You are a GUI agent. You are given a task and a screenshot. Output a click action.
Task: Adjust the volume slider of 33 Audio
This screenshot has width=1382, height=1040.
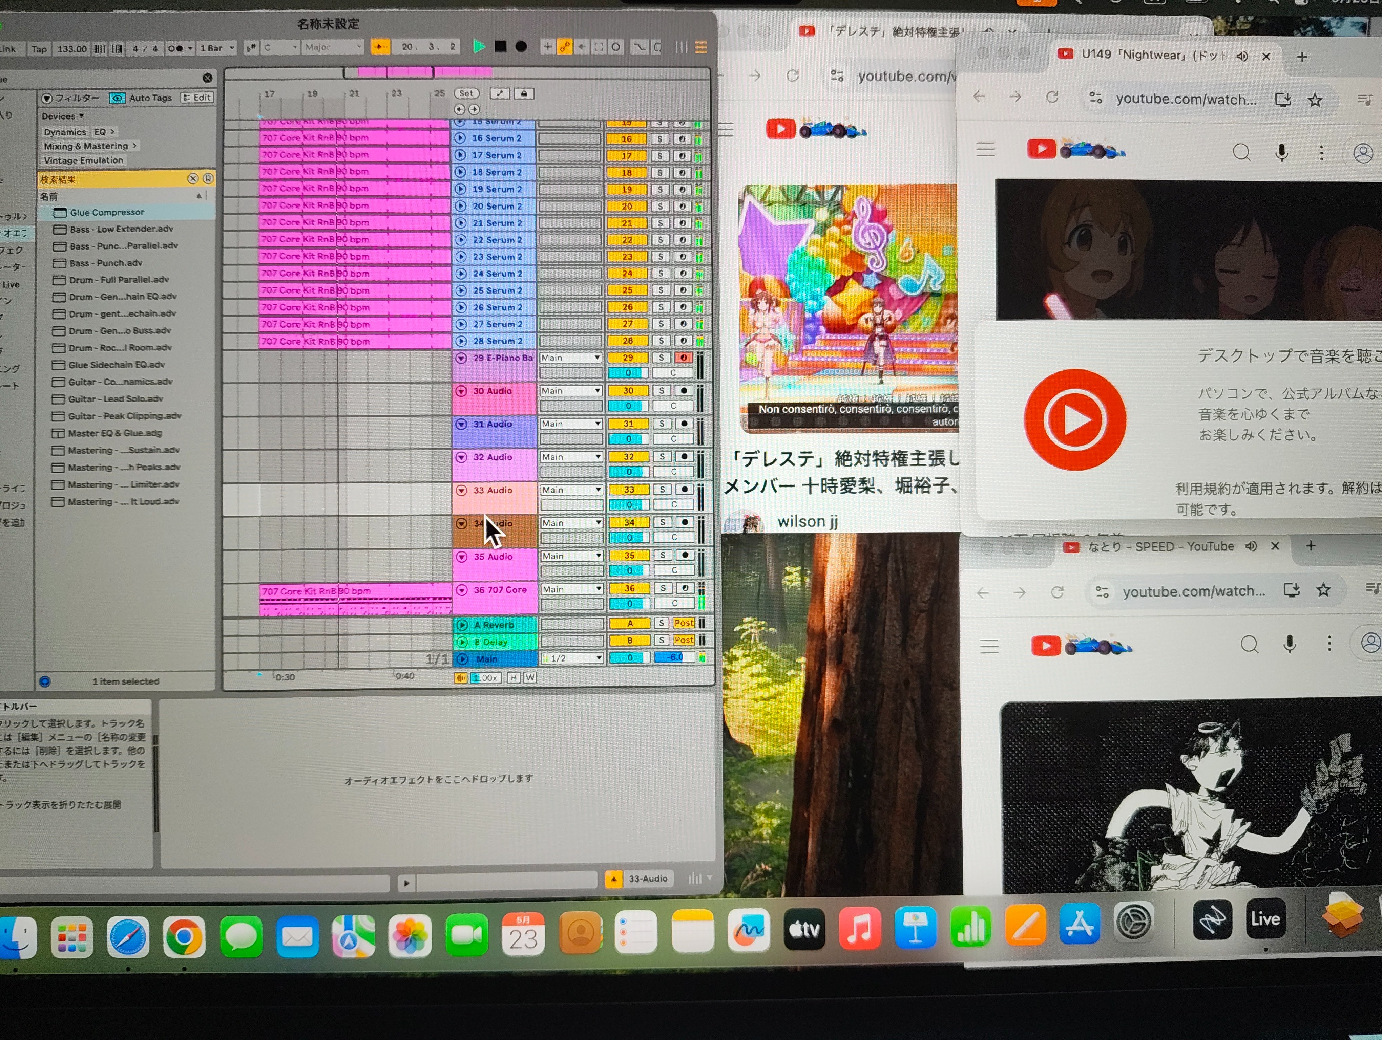629,504
